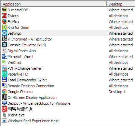Select On-Screen Display Application name
The image size is (135, 126).
tap(32, 98)
